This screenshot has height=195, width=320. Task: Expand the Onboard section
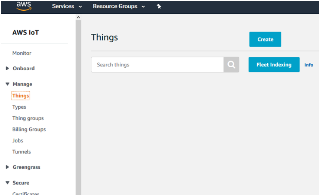click(7, 68)
